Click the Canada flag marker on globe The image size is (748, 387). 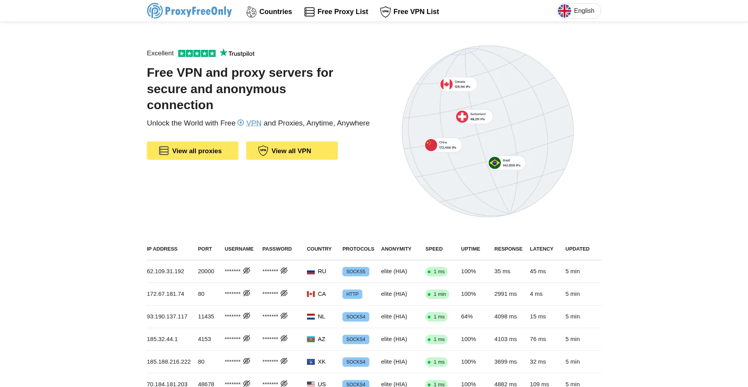(x=446, y=84)
